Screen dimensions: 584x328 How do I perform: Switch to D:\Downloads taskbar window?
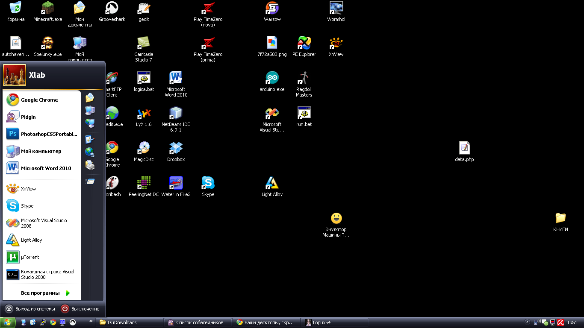click(x=129, y=322)
